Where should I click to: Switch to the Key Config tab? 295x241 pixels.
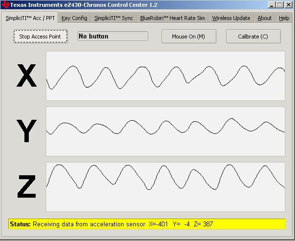click(x=74, y=18)
